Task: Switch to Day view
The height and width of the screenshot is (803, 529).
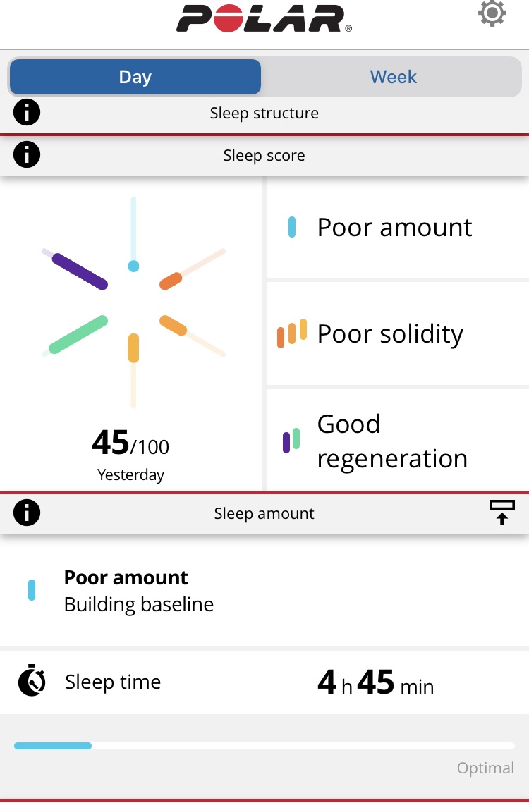Action: [135, 77]
